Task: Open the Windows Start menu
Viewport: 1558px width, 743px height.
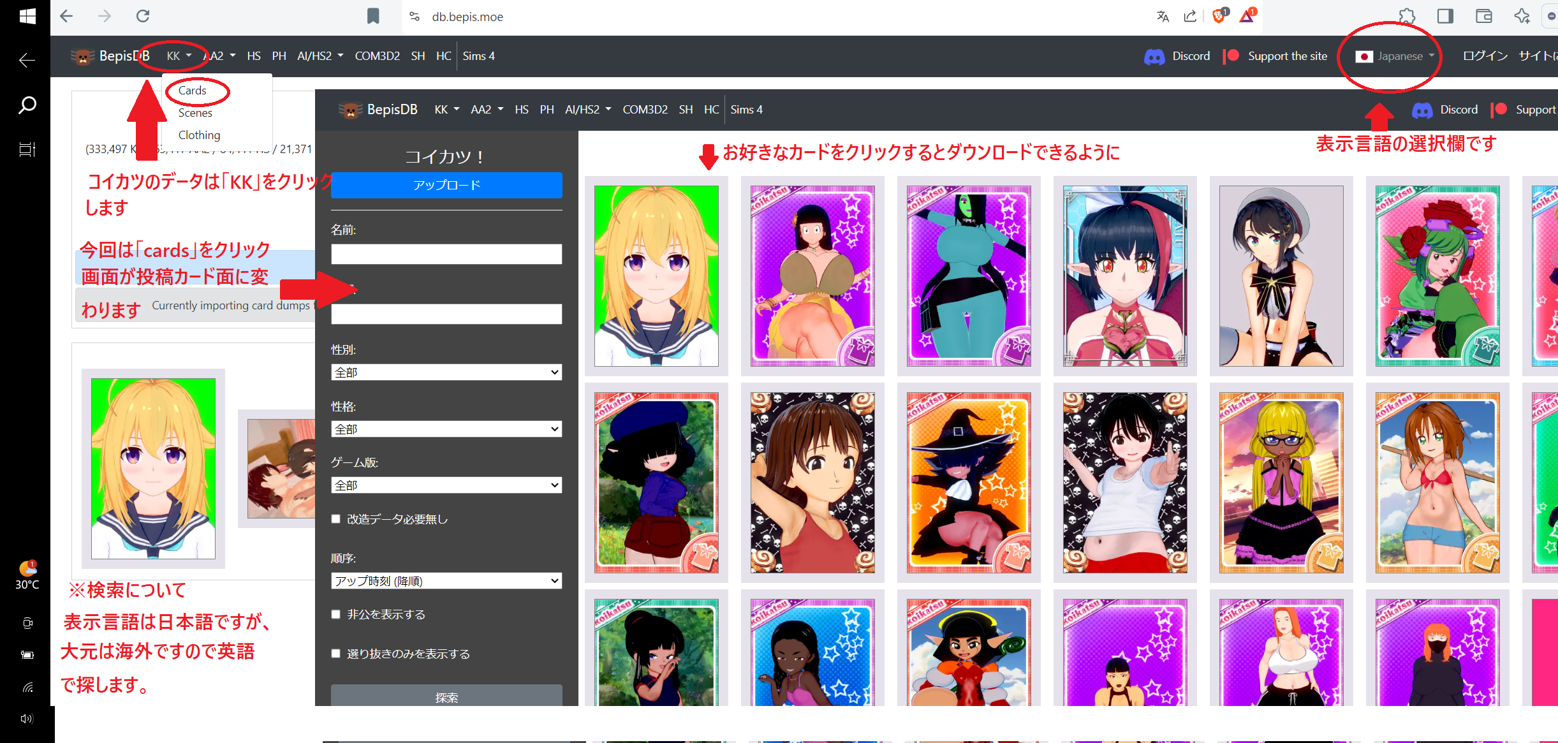Action: 27,16
